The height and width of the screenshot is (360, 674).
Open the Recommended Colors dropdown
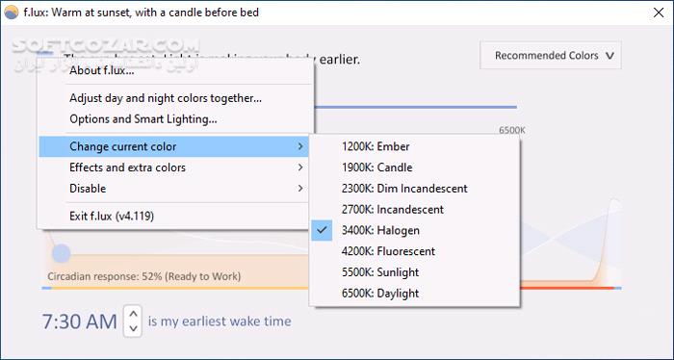(x=550, y=56)
